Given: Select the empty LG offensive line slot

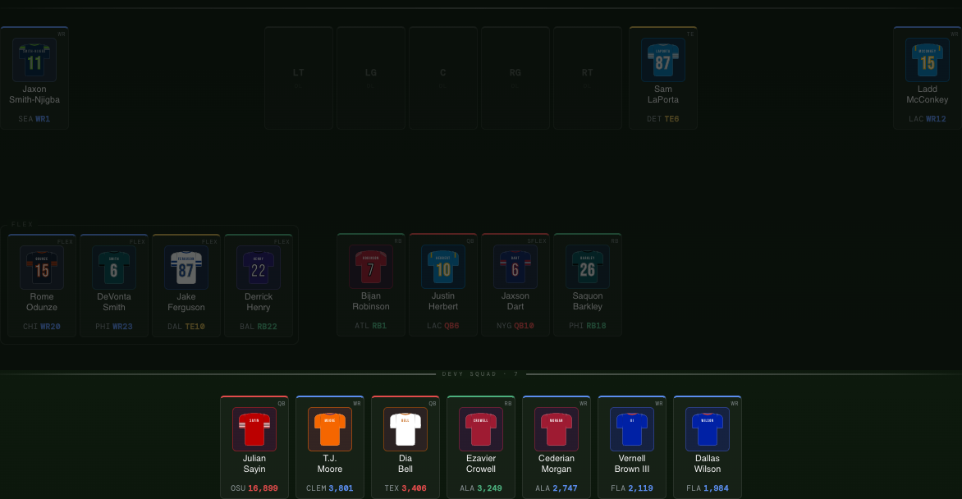Looking at the screenshot, I should coord(371,78).
